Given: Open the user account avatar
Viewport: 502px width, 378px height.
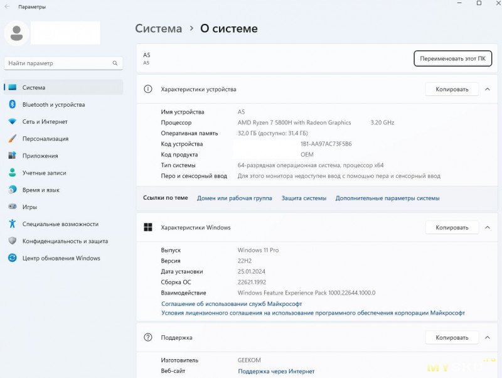Looking at the screenshot, I should point(17,33).
